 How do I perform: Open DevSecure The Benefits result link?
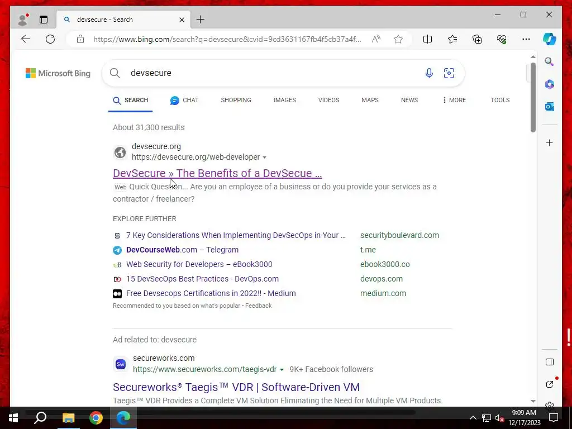point(217,173)
